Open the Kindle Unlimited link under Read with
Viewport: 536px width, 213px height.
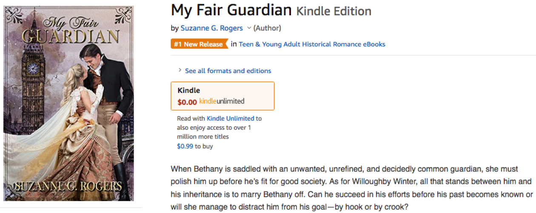[230, 118]
